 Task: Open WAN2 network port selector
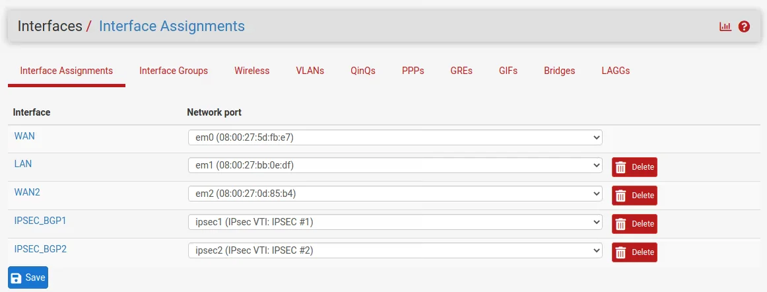coord(395,194)
